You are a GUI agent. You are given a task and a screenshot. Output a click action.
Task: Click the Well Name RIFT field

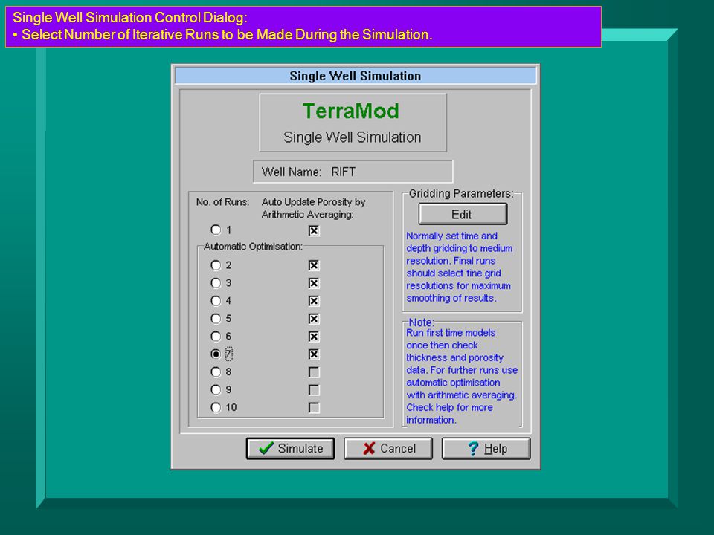(353, 172)
